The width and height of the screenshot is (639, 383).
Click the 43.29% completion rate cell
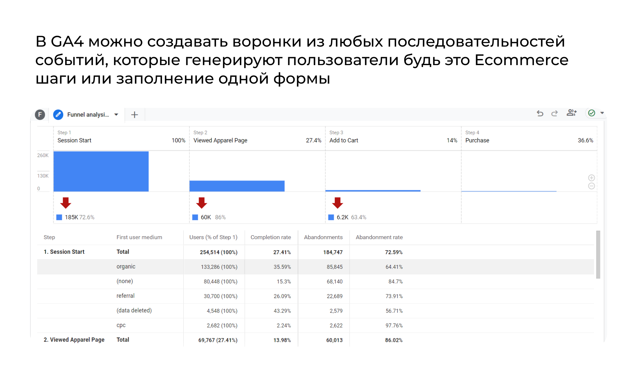[x=282, y=311]
